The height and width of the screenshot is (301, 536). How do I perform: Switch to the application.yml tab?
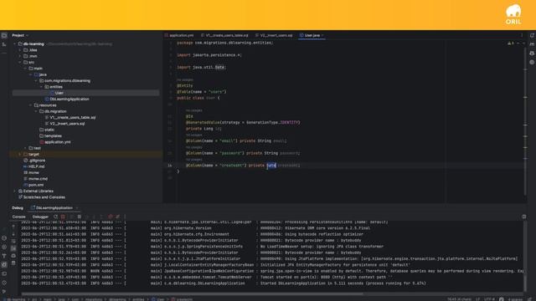[x=179, y=35]
